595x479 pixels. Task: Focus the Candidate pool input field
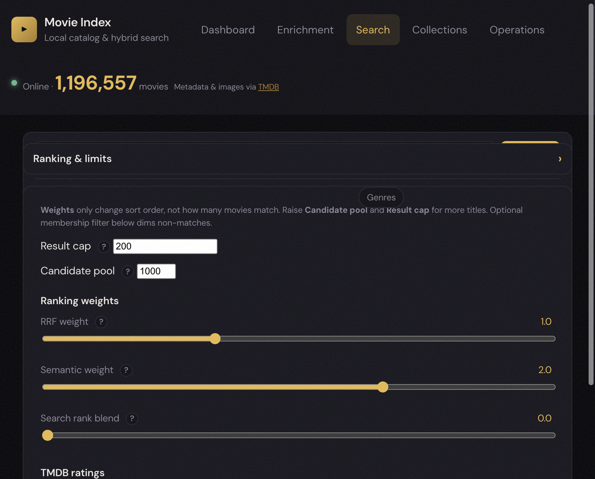click(156, 271)
